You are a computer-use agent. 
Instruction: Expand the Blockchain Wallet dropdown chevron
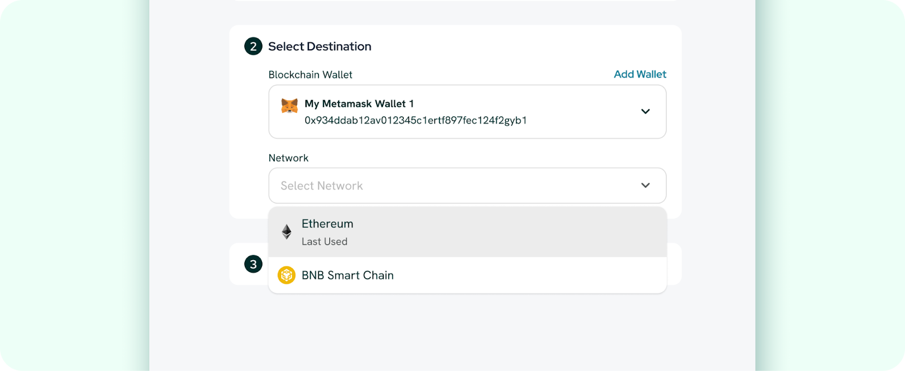(x=645, y=111)
